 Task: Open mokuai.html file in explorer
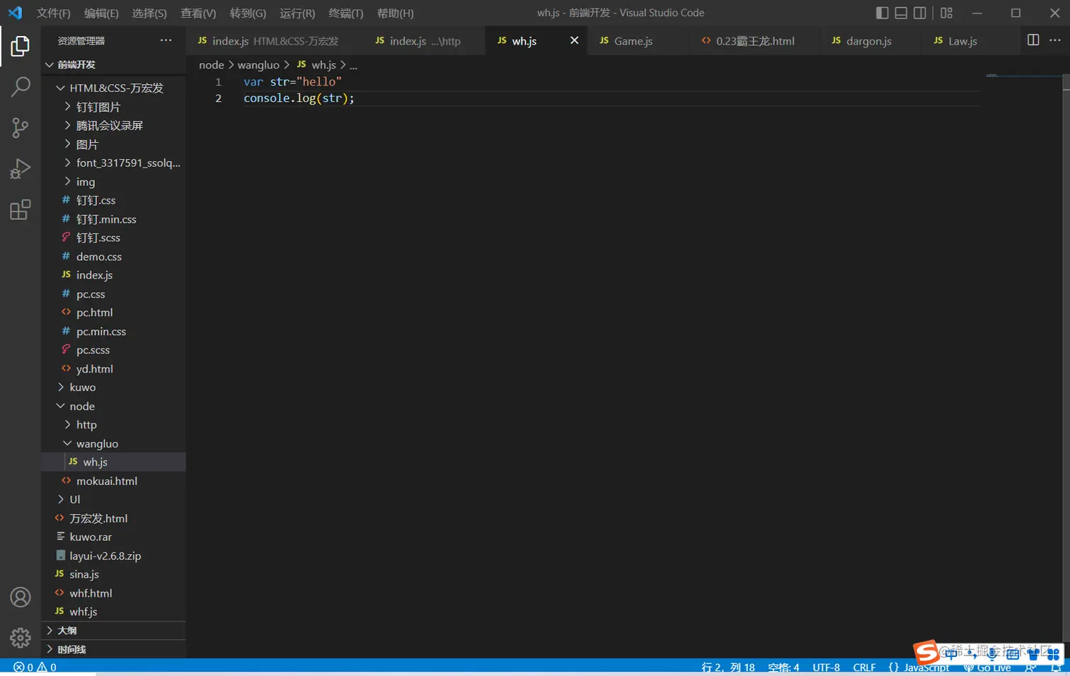pyautogui.click(x=113, y=481)
